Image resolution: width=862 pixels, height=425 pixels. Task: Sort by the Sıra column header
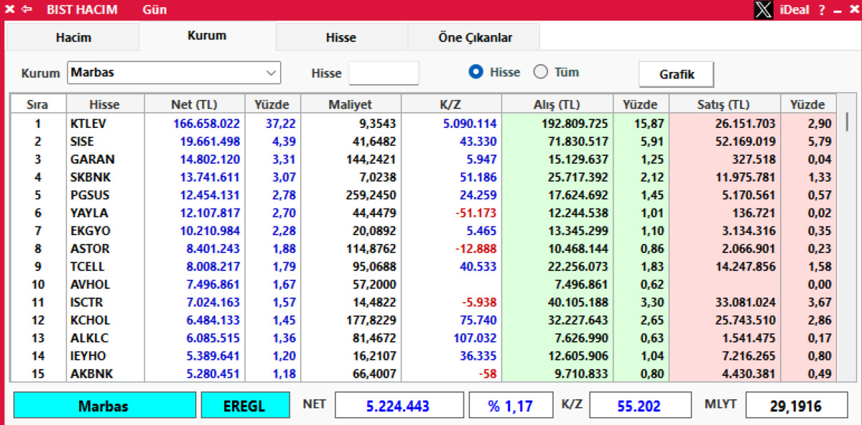tap(37, 104)
